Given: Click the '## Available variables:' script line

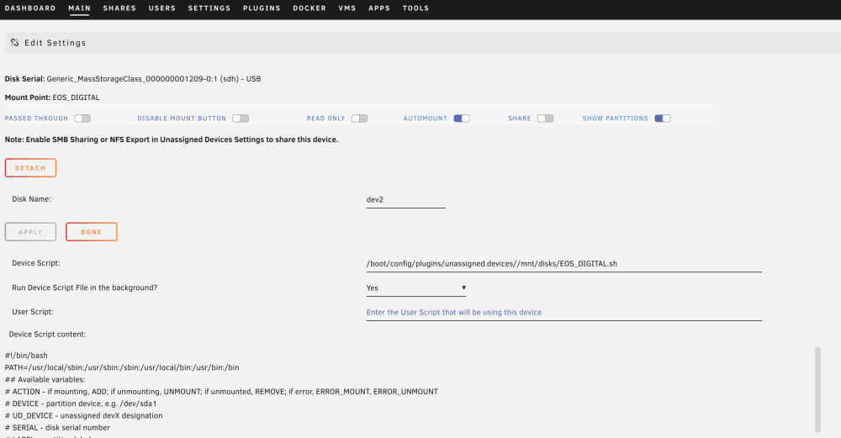Looking at the screenshot, I should 45,379.
